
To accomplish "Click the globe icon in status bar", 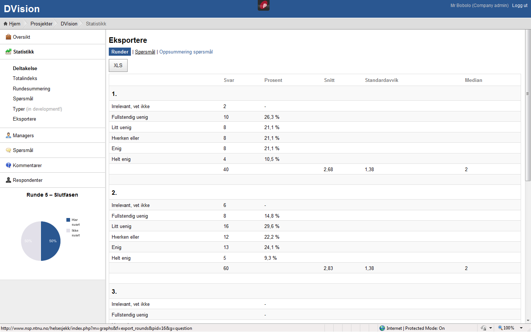I will pos(382,328).
